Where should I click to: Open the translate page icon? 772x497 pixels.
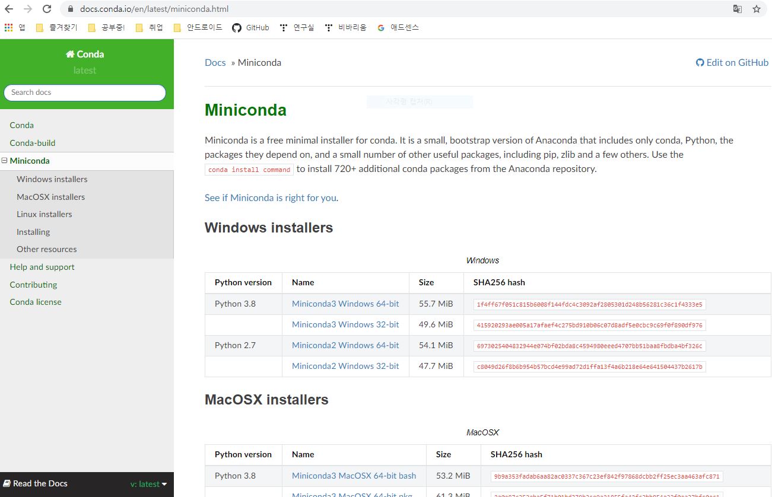tap(738, 9)
